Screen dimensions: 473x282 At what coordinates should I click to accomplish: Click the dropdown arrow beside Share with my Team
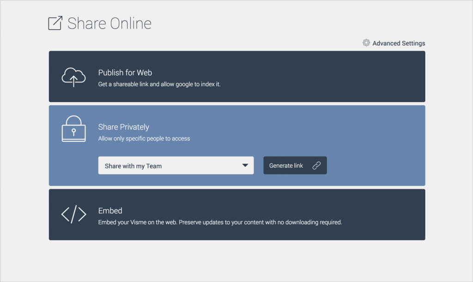click(x=245, y=166)
